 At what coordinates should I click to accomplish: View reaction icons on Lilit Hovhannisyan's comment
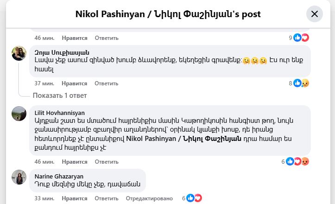pos(297,162)
